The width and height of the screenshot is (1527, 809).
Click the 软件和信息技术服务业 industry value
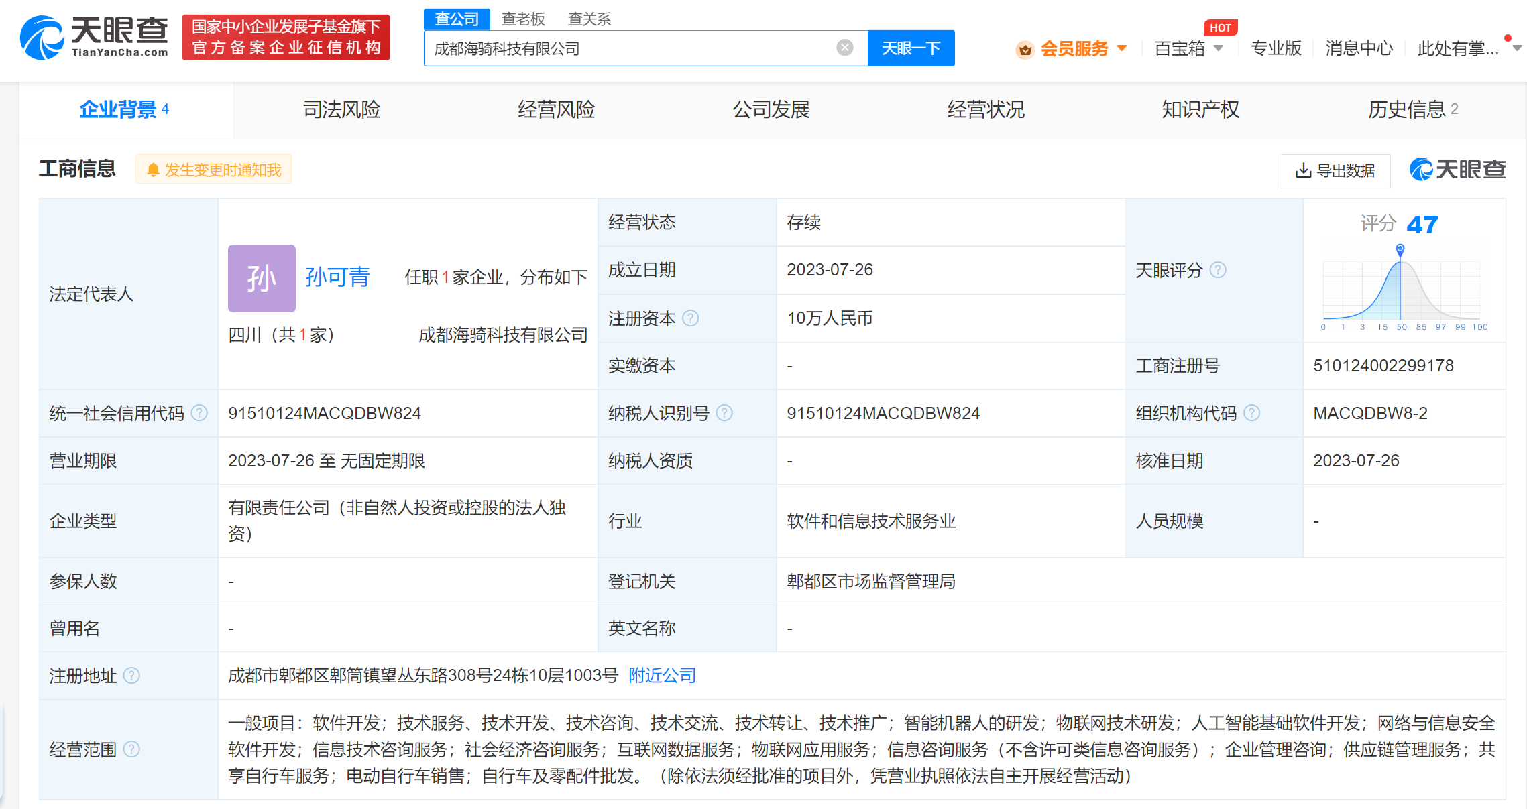(x=871, y=521)
